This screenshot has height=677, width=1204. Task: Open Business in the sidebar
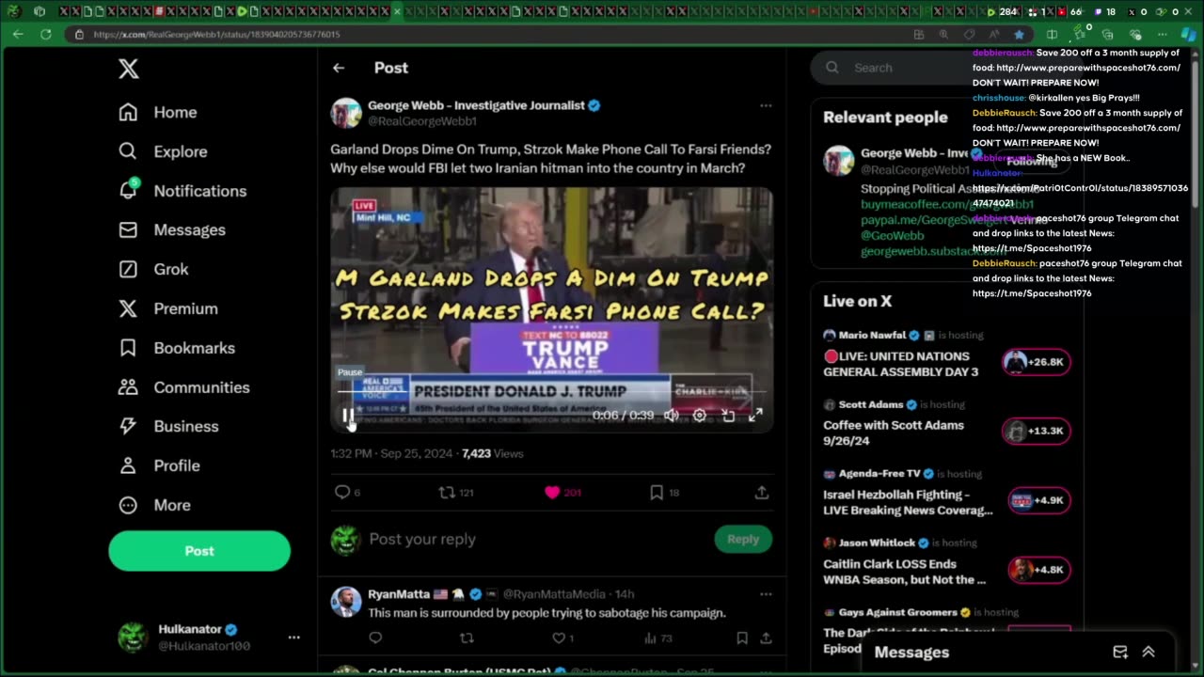tap(168, 426)
